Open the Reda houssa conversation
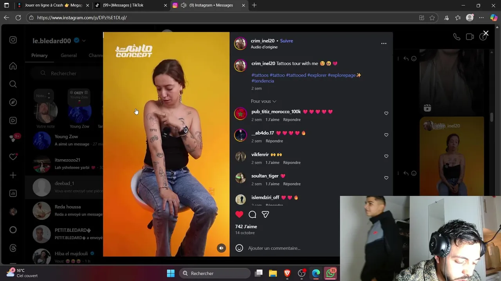 tap(64, 211)
